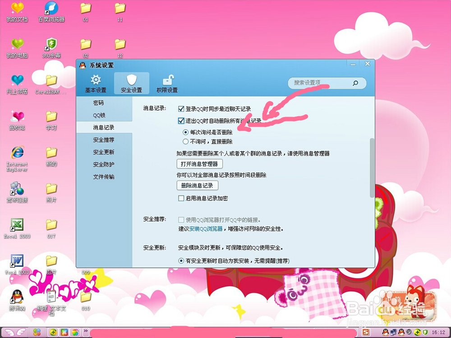
Task: Click the QQ penguin icon in the 系统设置 title bar
Action: pyautogui.click(x=83, y=65)
